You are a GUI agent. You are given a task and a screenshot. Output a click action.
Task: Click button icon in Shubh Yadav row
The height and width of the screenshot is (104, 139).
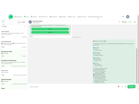click(2, 72)
